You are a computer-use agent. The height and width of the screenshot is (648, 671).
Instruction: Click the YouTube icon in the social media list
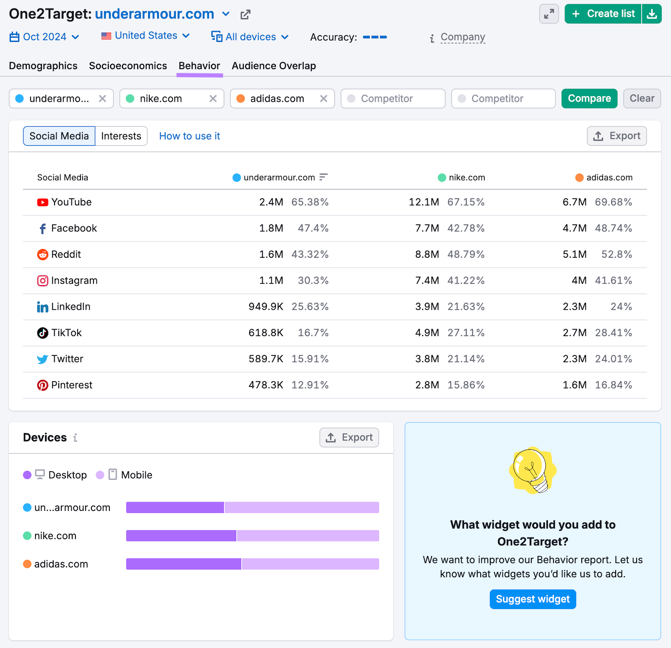tap(42, 202)
